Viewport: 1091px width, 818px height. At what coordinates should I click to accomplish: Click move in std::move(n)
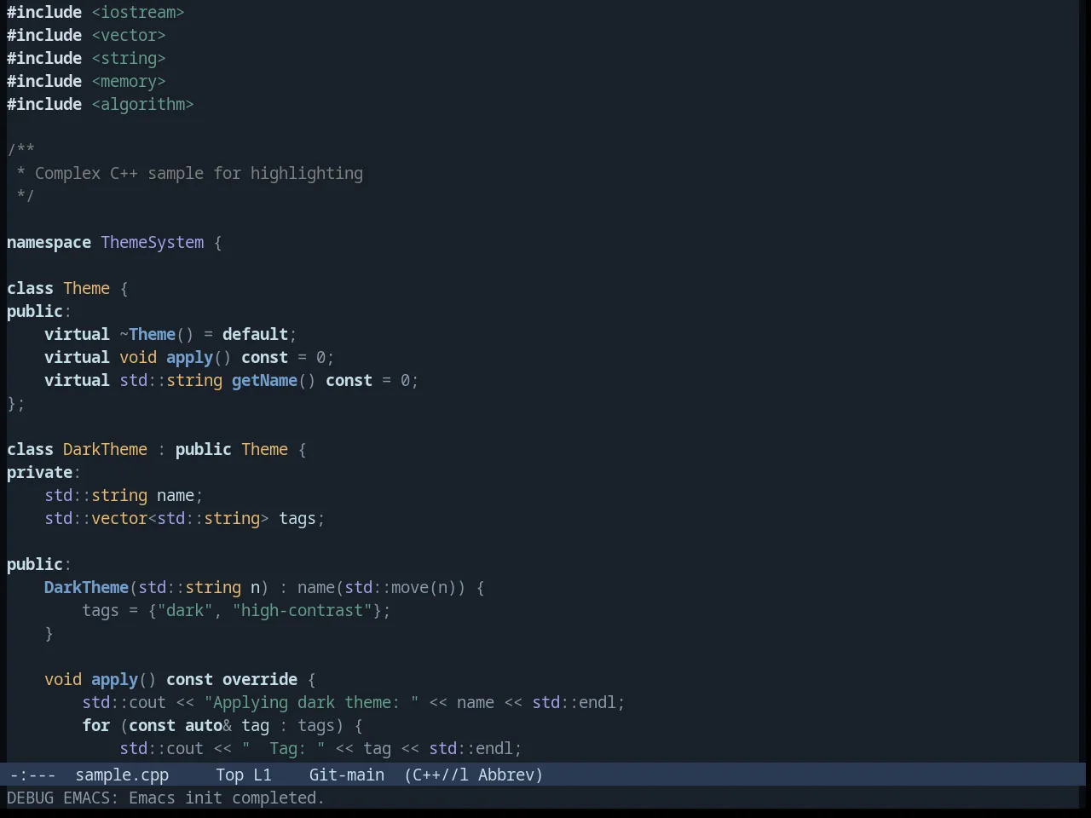tap(410, 587)
